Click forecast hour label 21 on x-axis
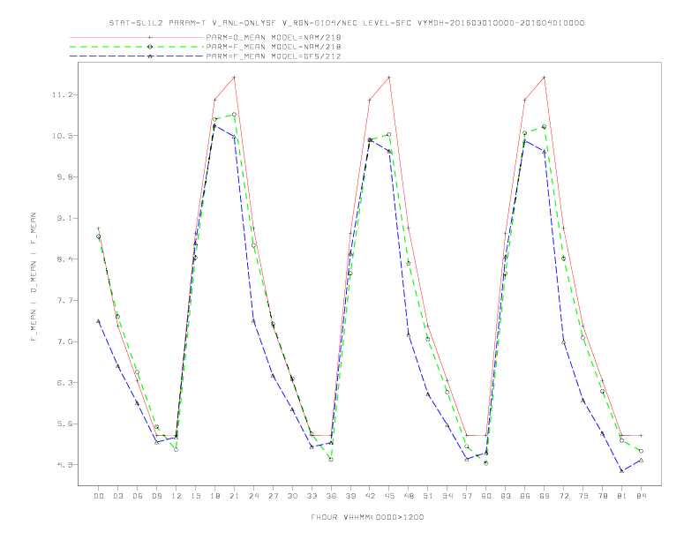 pos(234,496)
